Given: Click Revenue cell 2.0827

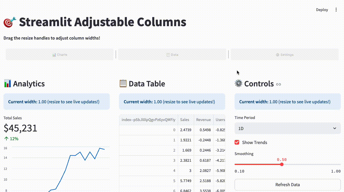Looking at the screenshot, I should [204, 170].
